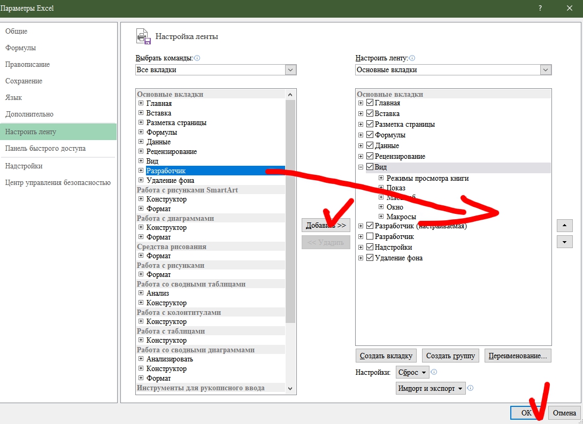583x424 pixels.
Task: Toggle the Формулы checkbox in right list
Action: pos(370,135)
